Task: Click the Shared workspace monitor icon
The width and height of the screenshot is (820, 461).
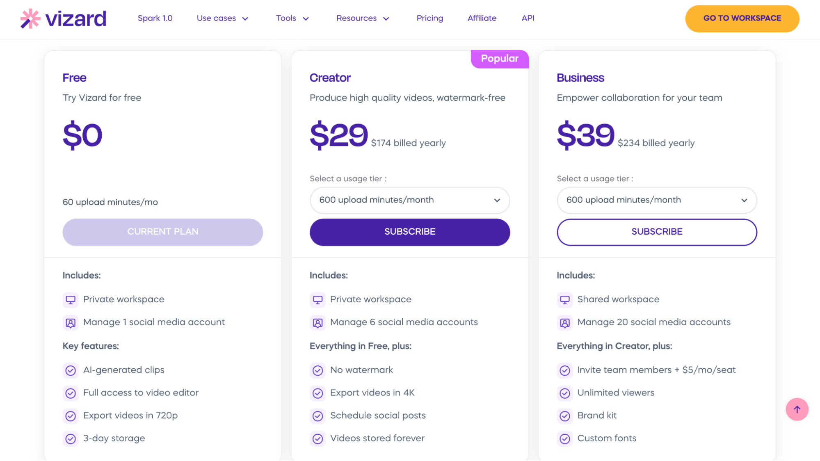Action: pyautogui.click(x=564, y=300)
